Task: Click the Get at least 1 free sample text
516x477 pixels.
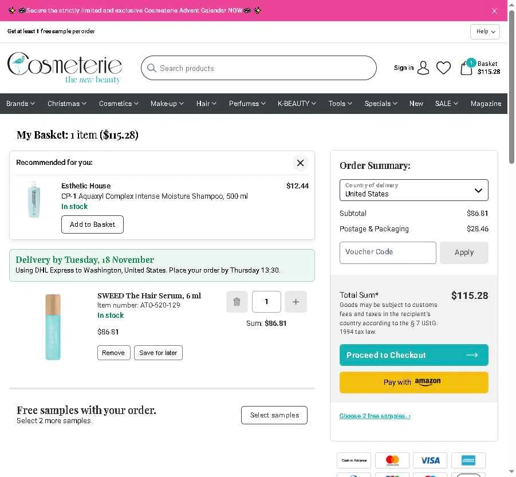Action: click(51, 31)
